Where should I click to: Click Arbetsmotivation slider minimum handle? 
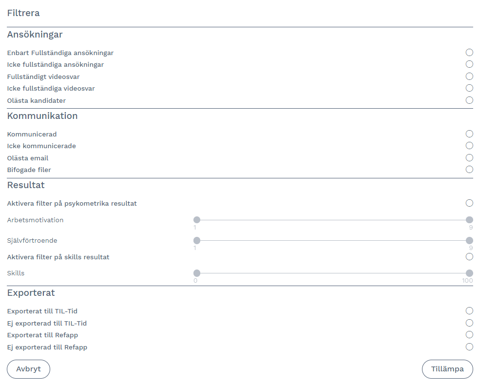197,220
